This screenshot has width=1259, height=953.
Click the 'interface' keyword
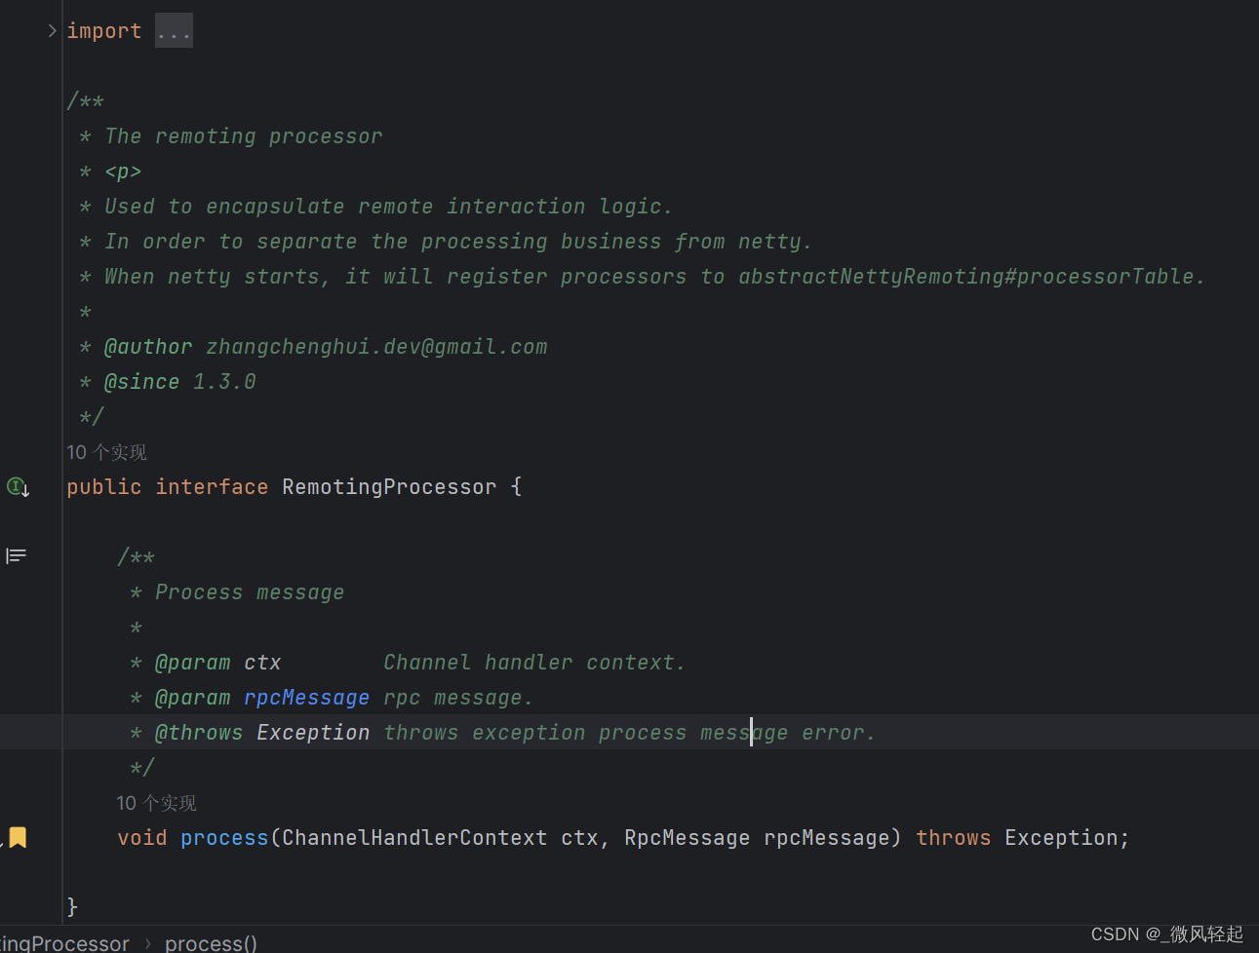[212, 487]
